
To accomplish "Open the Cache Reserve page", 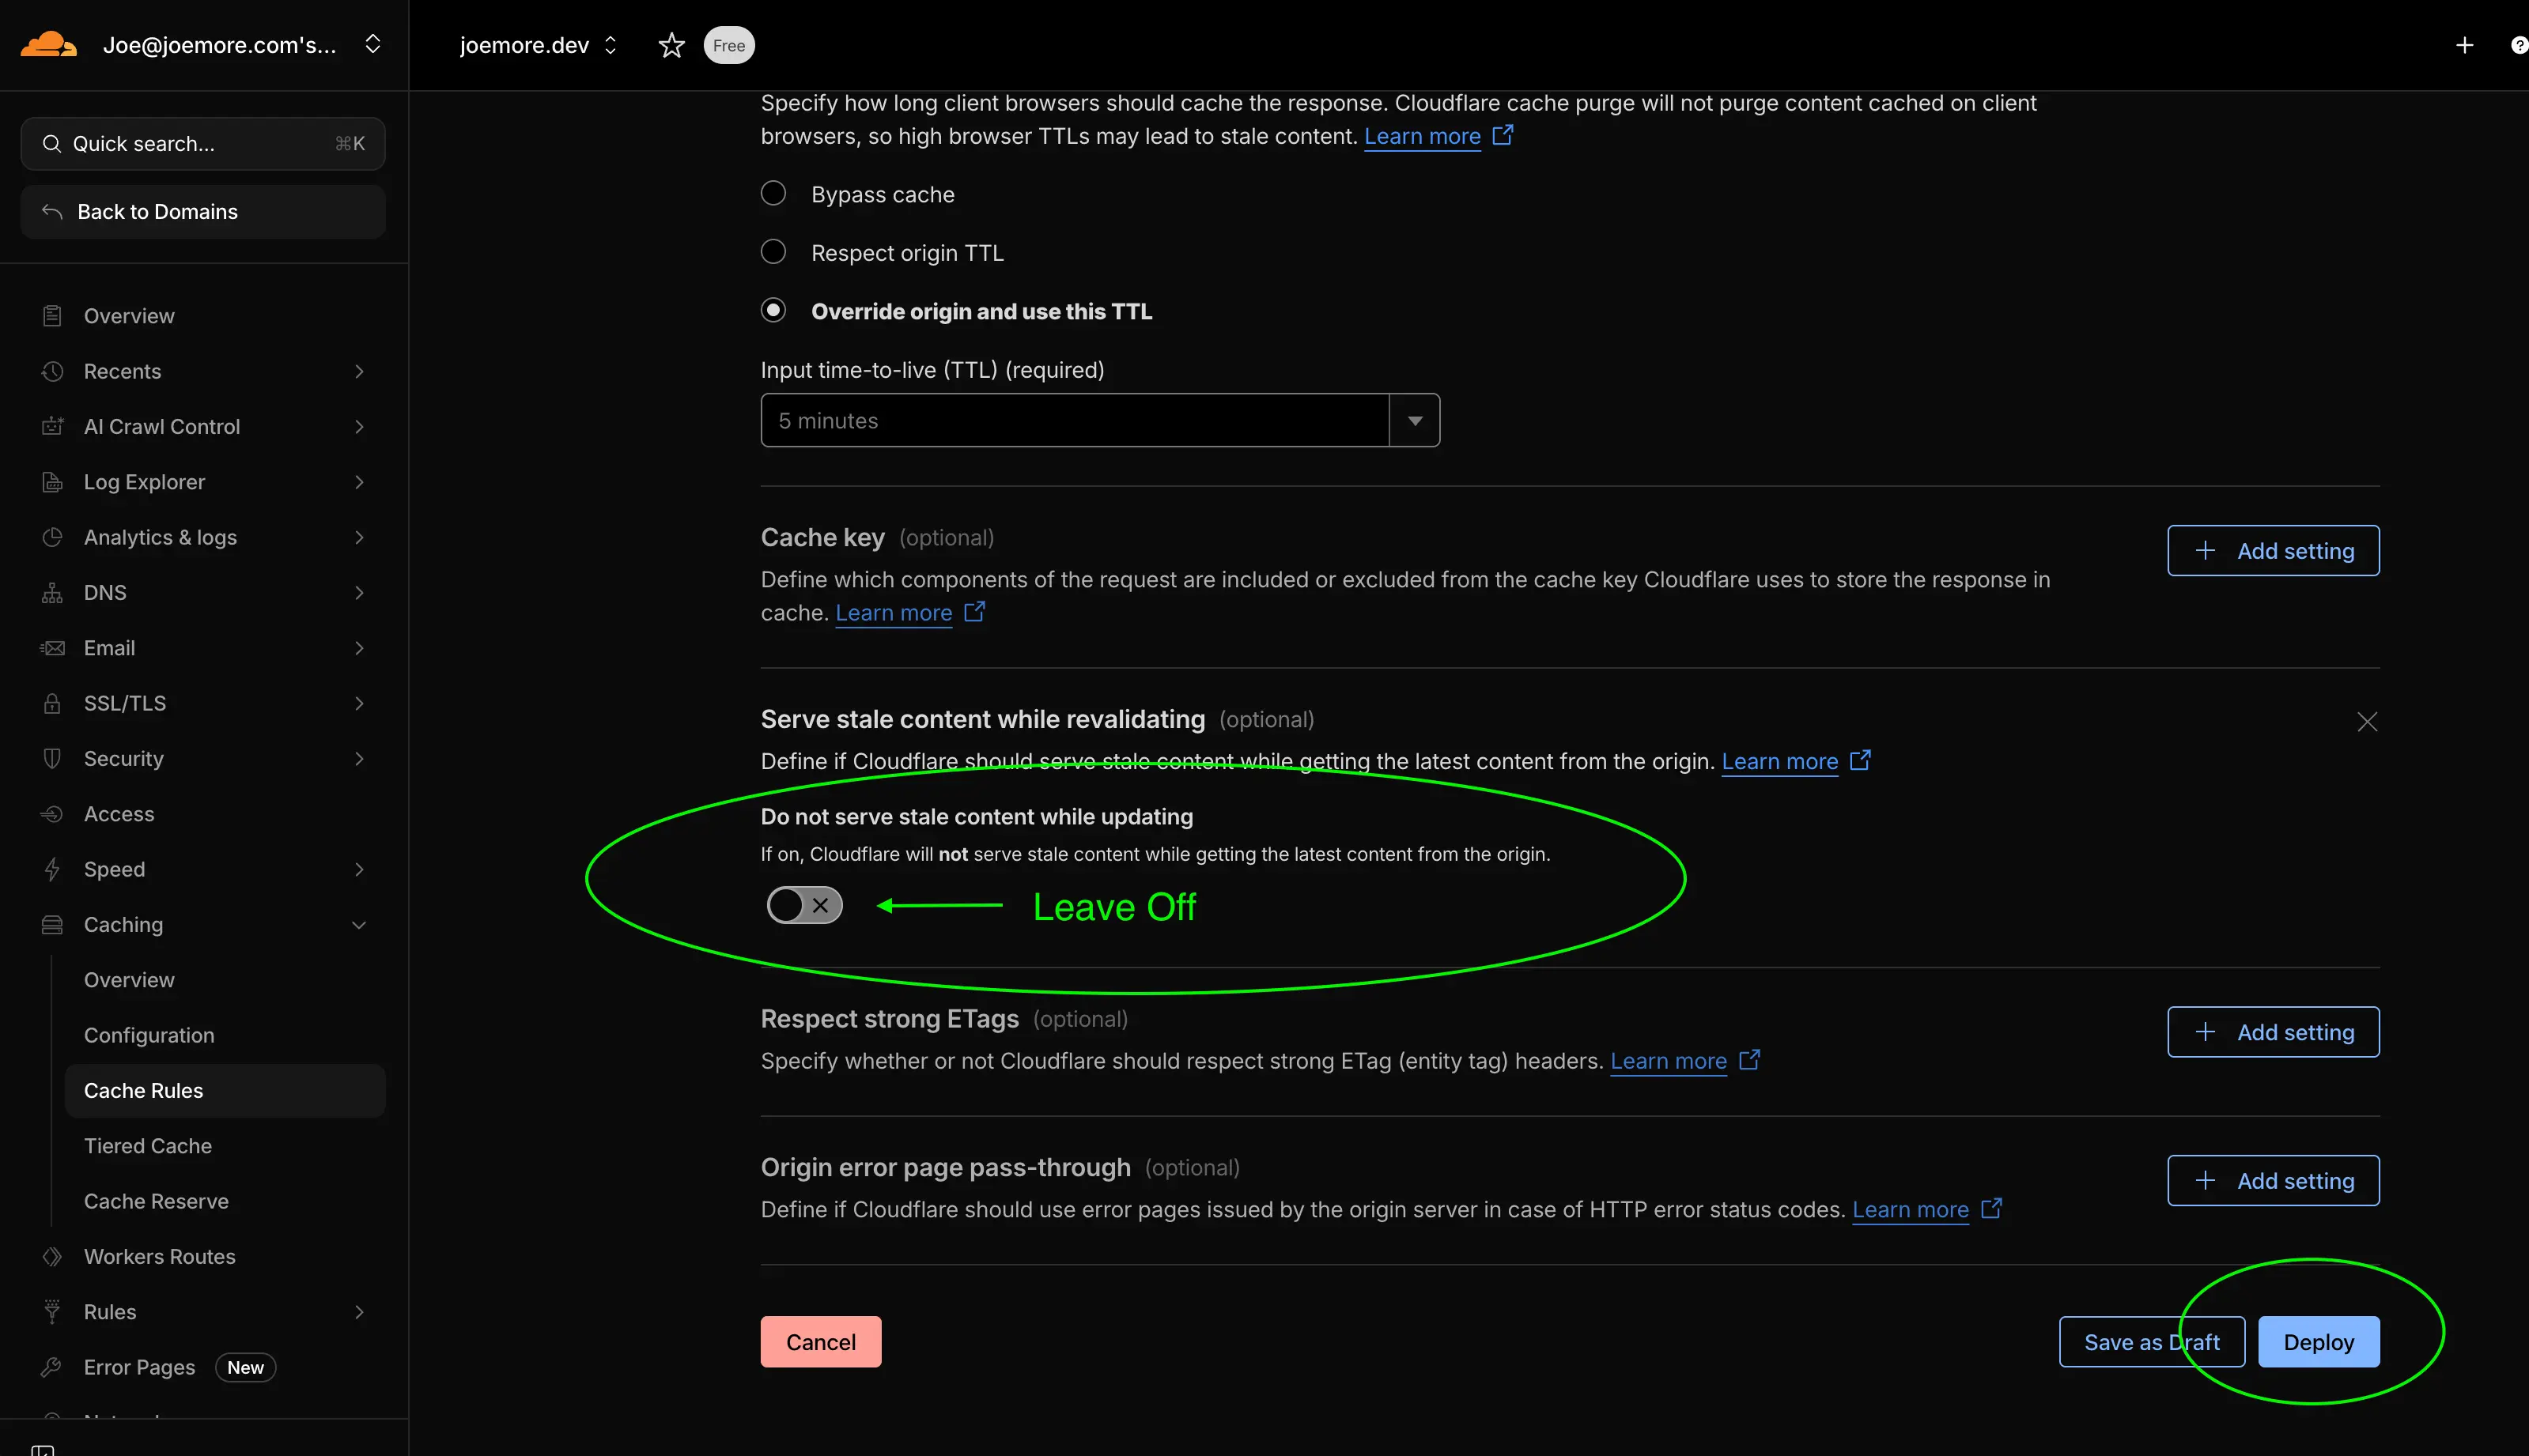I will click(156, 1201).
